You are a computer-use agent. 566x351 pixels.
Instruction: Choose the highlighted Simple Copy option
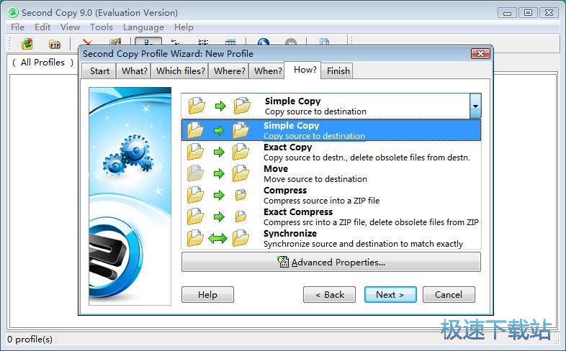pos(331,130)
